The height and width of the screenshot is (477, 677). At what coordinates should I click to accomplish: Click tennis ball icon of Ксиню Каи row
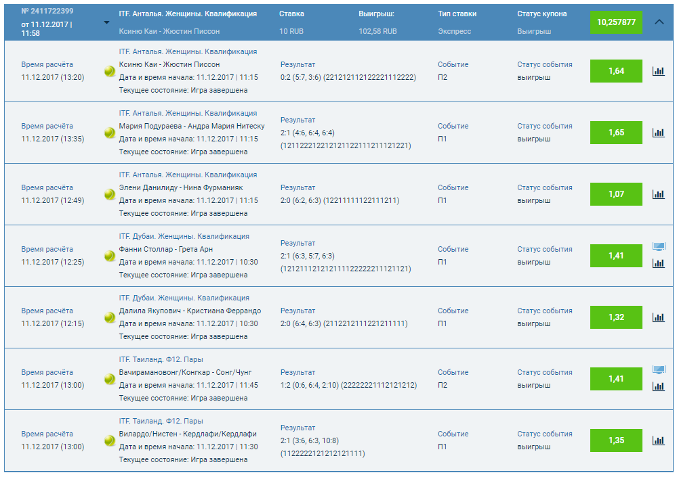pos(110,71)
